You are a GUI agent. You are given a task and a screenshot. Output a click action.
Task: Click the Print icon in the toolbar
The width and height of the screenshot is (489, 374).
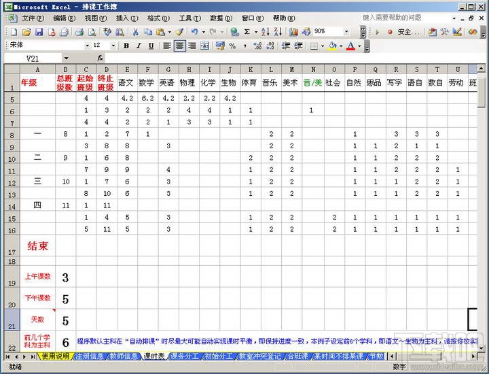[x=79, y=32]
